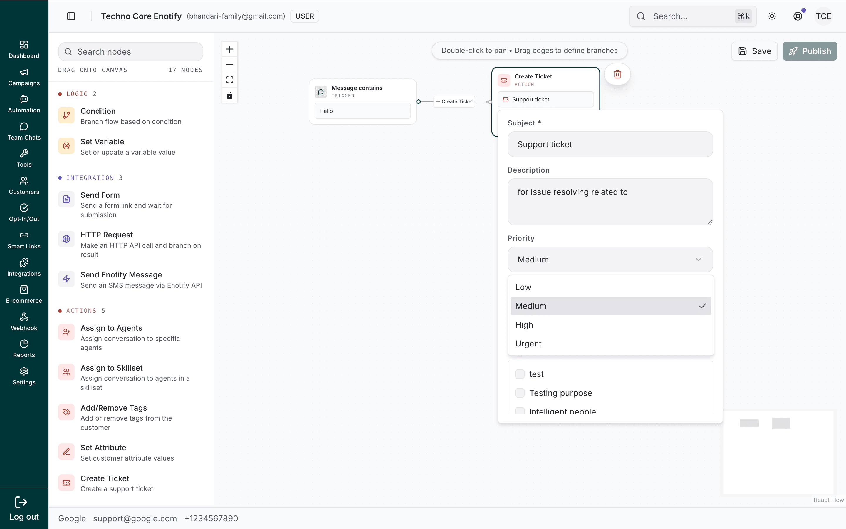Open Integrations puzzle icon
846x529 pixels.
(x=24, y=262)
